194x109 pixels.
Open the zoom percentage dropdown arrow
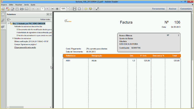click(x=68, y=9)
